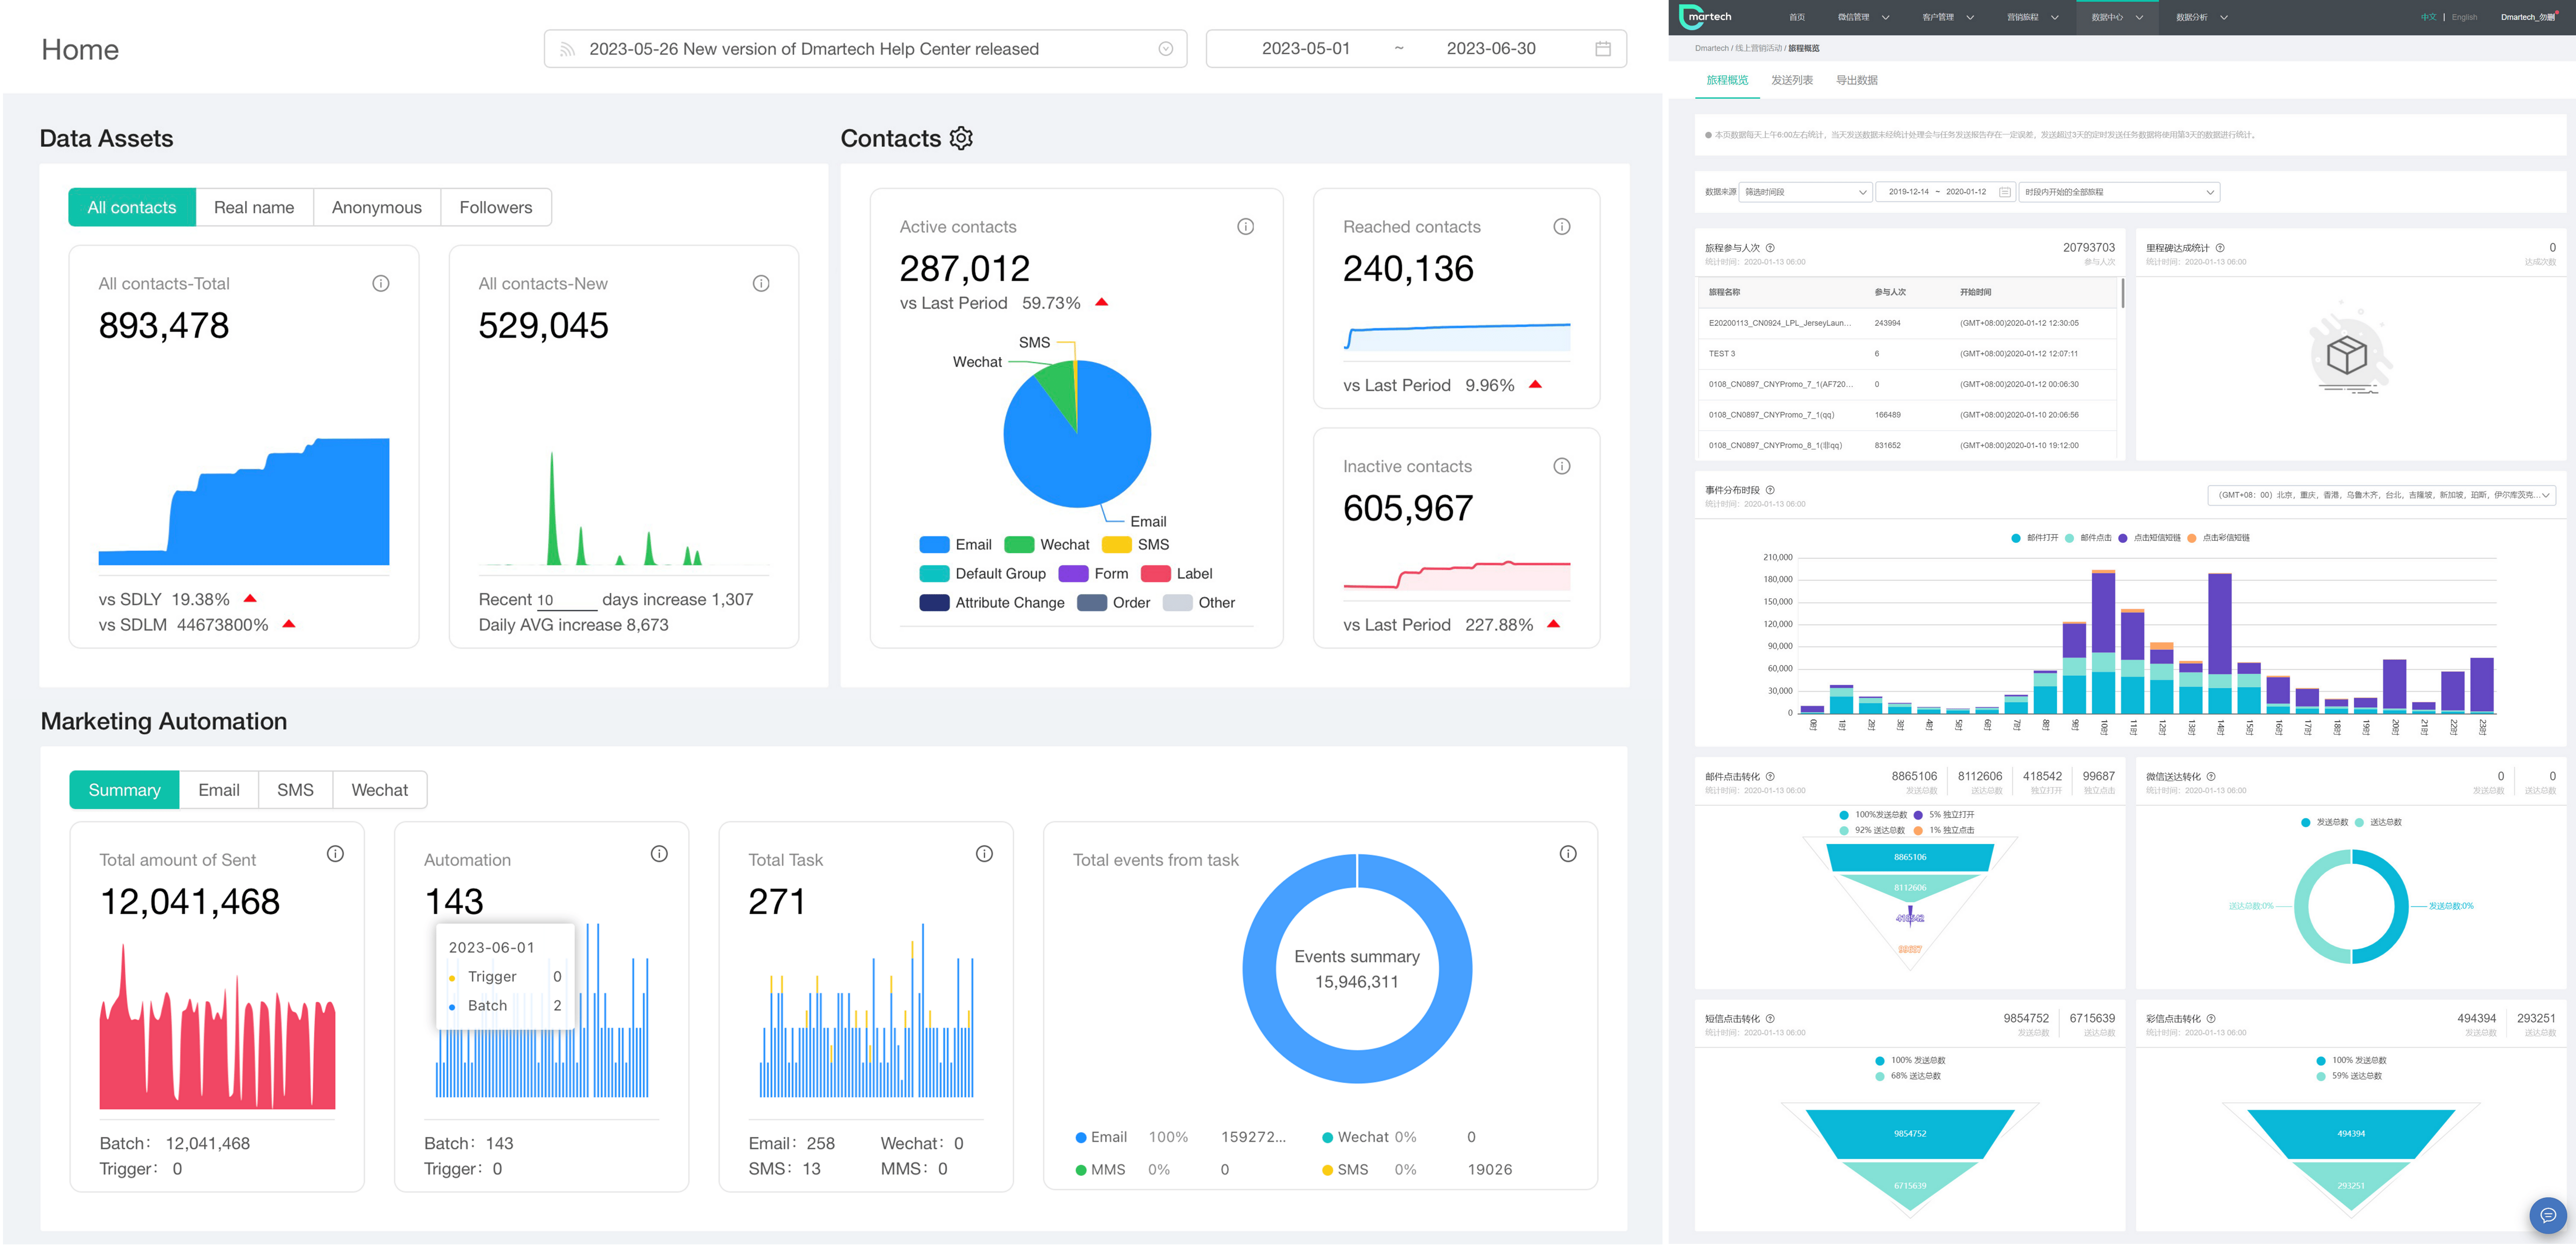Toggle 邮件打开 series in bar chart legend
This screenshot has width=2576, height=1246.
(x=2034, y=537)
